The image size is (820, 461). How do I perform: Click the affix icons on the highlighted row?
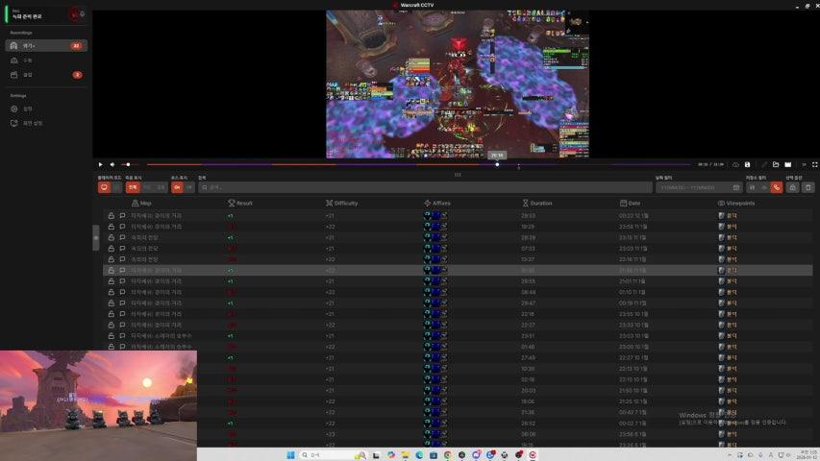pyautogui.click(x=435, y=270)
